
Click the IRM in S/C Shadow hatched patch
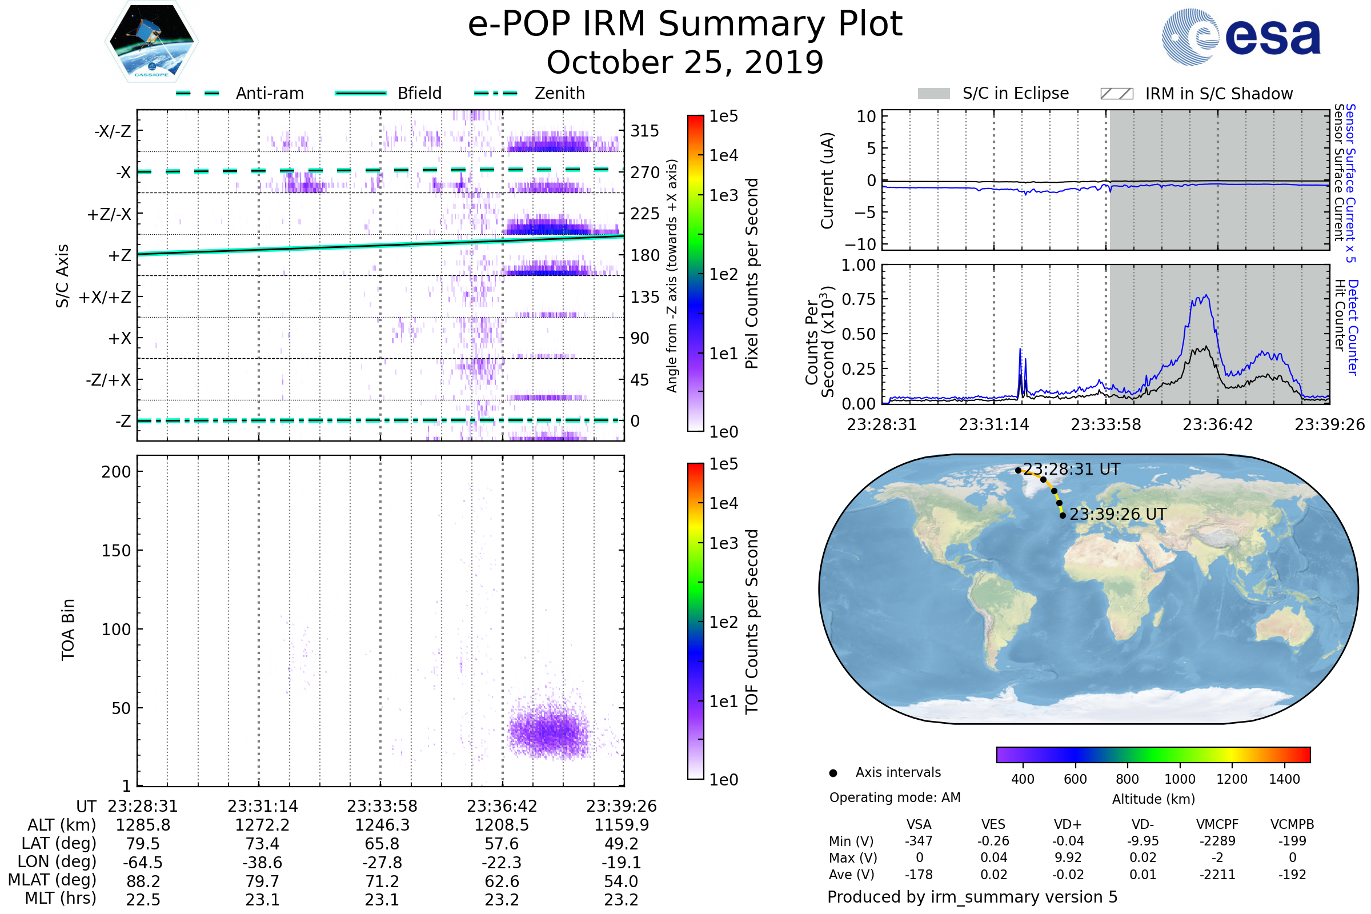(1116, 94)
